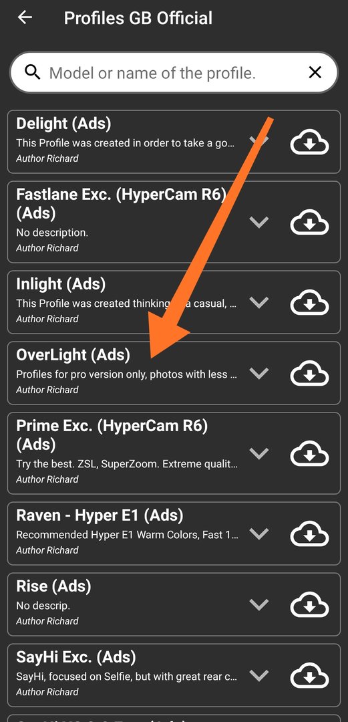Image resolution: width=348 pixels, height=722 pixels.
Task: Download the Raven - Hyper E1 profile
Action: 309,535
